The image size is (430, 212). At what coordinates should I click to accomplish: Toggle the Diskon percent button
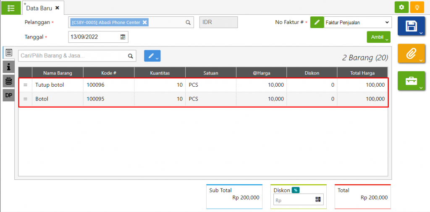[x=295, y=190]
